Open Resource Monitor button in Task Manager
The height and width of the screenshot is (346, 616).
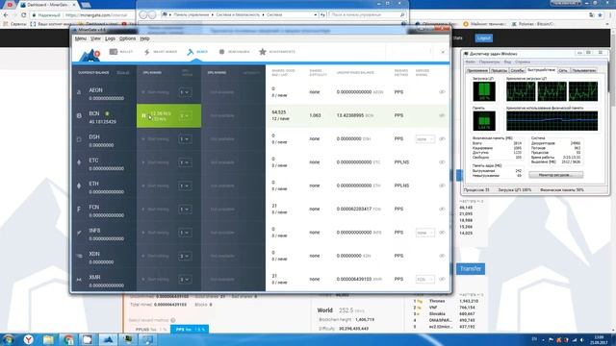(555, 175)
